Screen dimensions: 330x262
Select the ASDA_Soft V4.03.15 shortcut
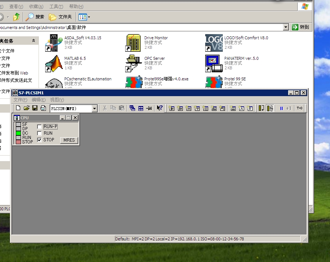(x=73, y=43)
